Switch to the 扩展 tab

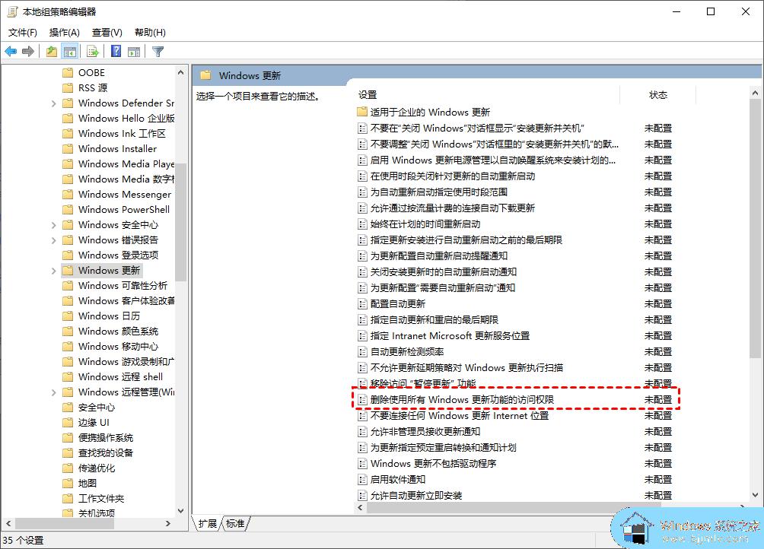point(208,524)
